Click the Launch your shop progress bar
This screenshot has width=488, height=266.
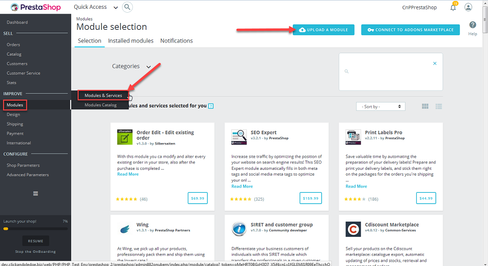click(36, 229)
